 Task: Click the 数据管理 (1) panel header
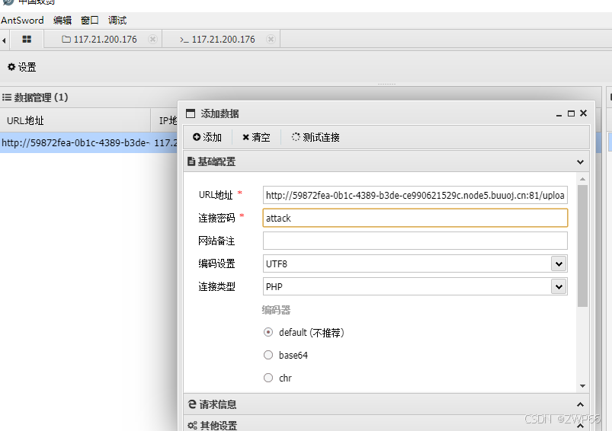click(36, 97)
